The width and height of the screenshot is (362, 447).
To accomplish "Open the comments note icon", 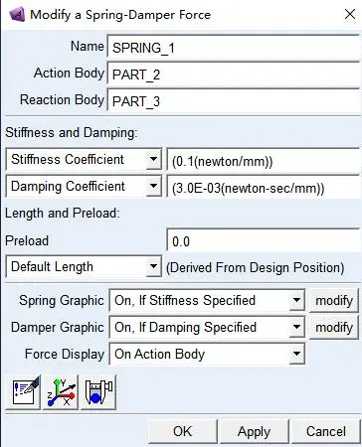I will click(23, 392).
